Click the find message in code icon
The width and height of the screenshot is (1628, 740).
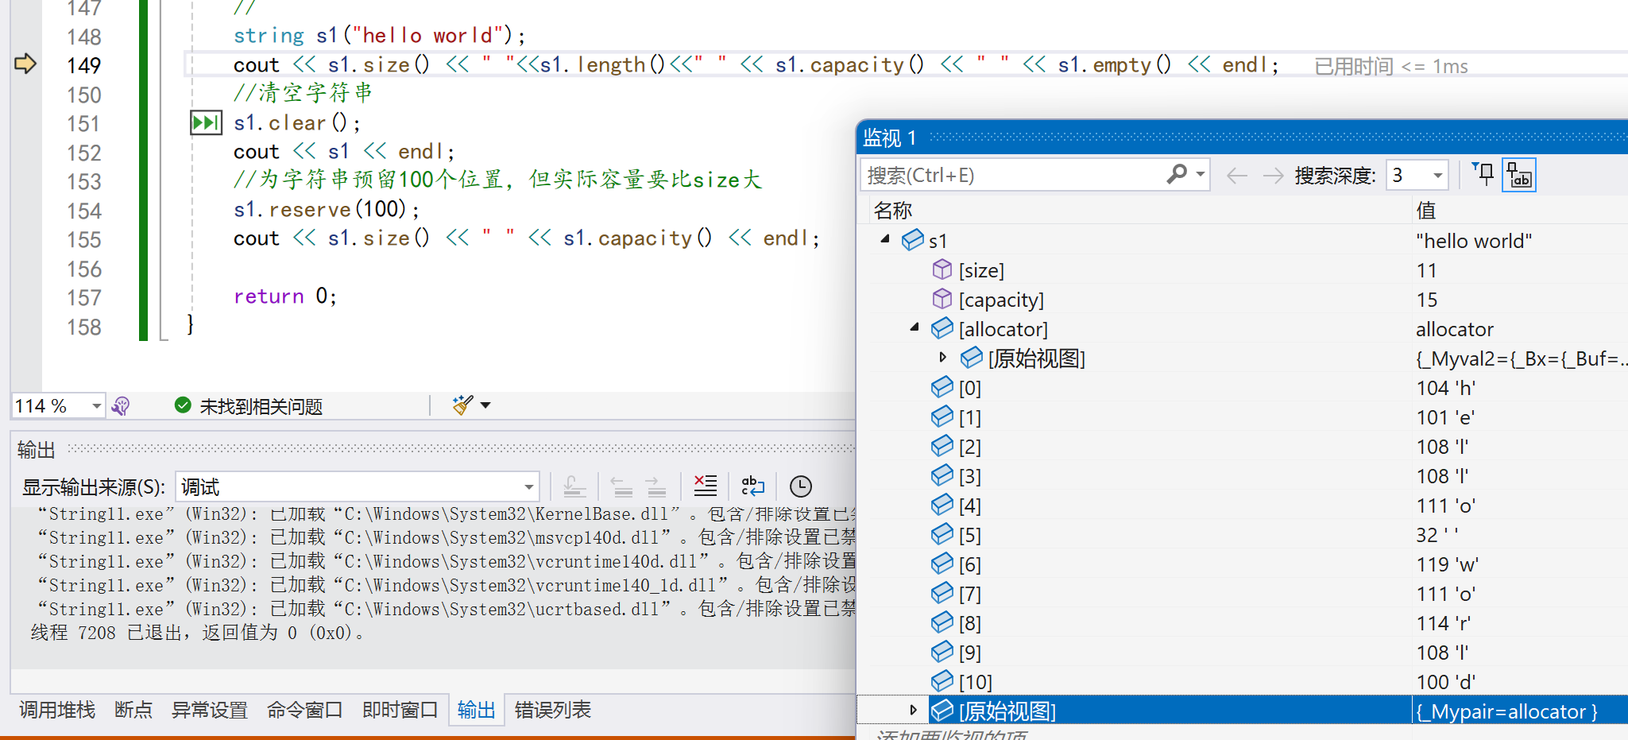[574, 486]
